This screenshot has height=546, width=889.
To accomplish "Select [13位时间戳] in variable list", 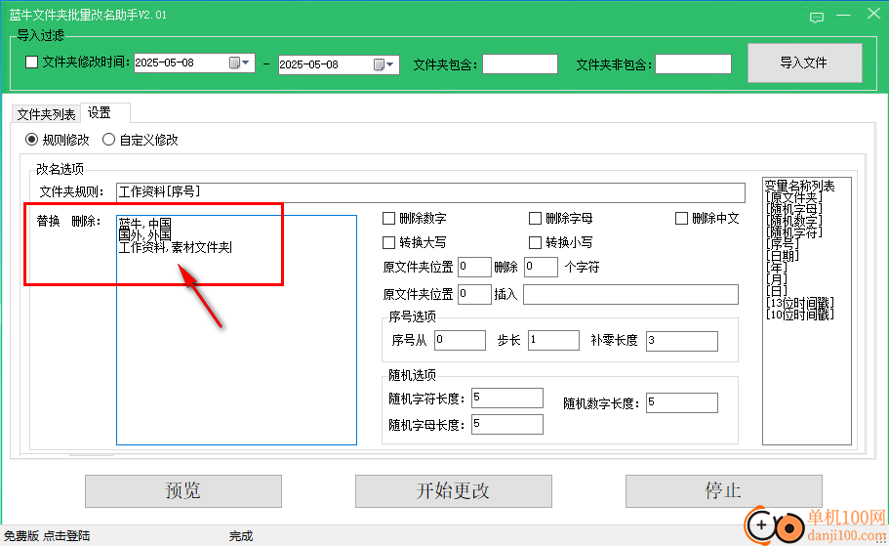I will (x=800, y=303).
